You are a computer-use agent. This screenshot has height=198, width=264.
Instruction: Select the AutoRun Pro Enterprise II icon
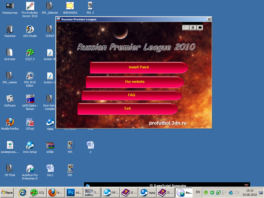coord(30,172)
